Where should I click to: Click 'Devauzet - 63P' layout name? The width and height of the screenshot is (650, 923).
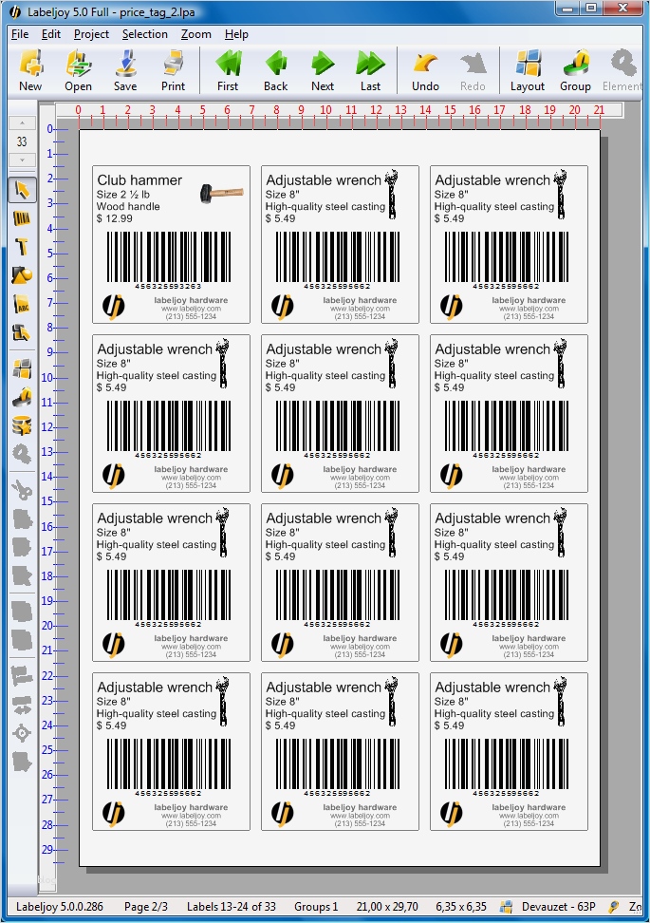pos(559,907)
